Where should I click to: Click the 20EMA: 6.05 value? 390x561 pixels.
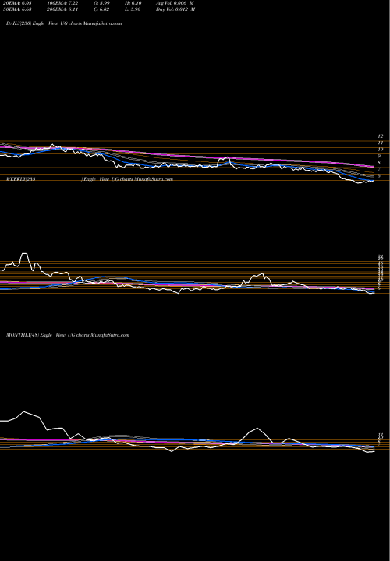point(16,2)
